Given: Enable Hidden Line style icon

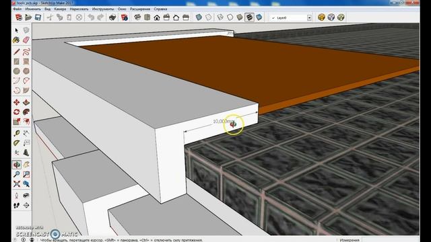Looking at the screenshot, I should click(x=230, y=17).
